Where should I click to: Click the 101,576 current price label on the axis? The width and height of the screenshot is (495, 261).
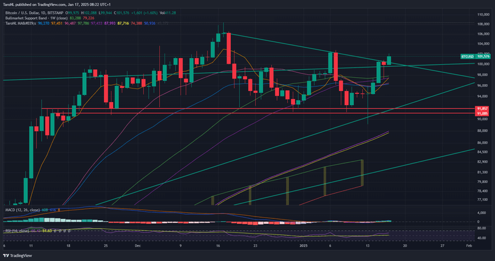pyautogui.click(x=483, y=56)
